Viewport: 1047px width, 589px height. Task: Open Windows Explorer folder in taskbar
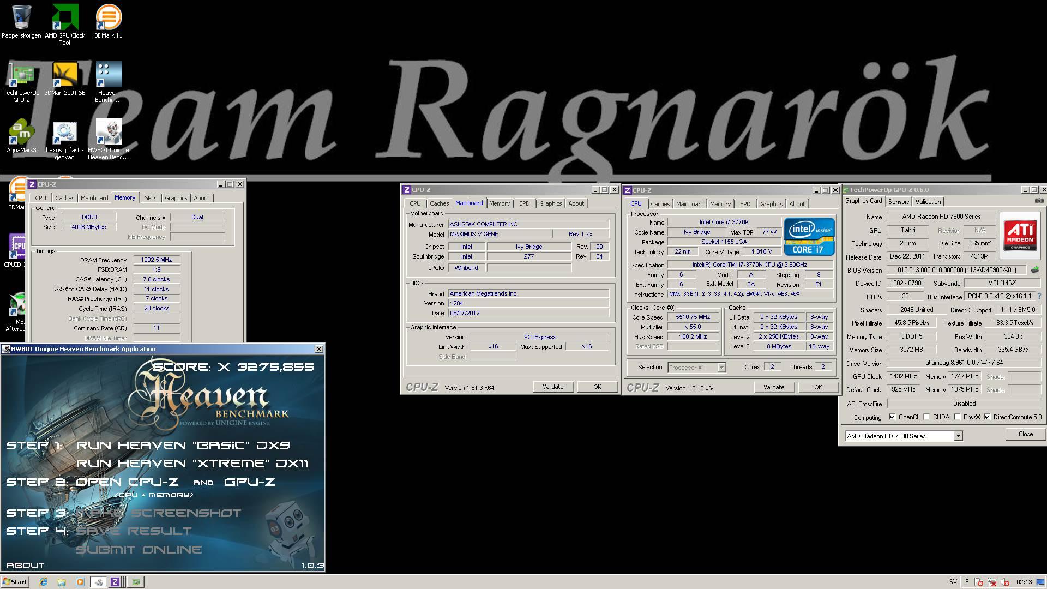pos(62,582)
